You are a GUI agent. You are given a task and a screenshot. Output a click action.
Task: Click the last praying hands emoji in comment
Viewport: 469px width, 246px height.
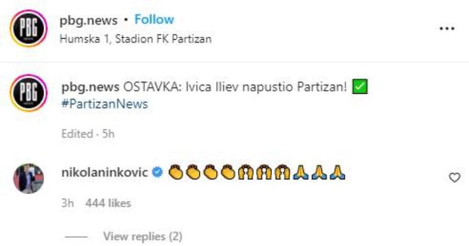pos(338,173)
